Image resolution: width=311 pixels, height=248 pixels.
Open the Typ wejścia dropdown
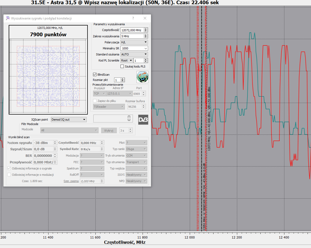click(x=137, y=168)
